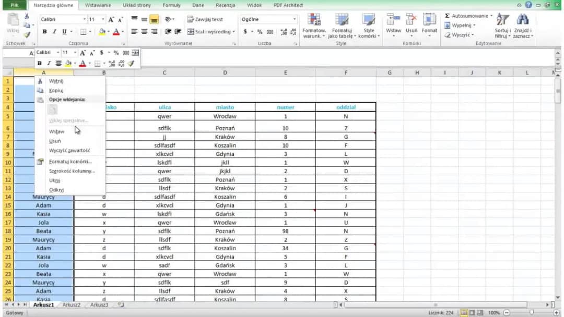
Task: Click the Autosumowanie sigma icon
Action: pyautogui.click(x=448, y=16)
